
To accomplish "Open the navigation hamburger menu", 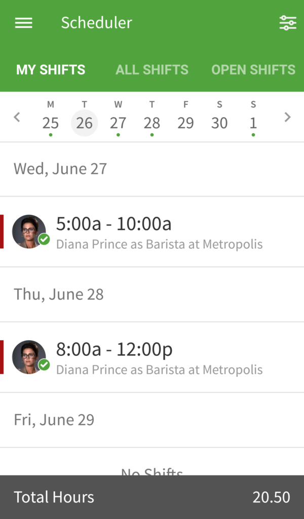I will pos(23,22).
